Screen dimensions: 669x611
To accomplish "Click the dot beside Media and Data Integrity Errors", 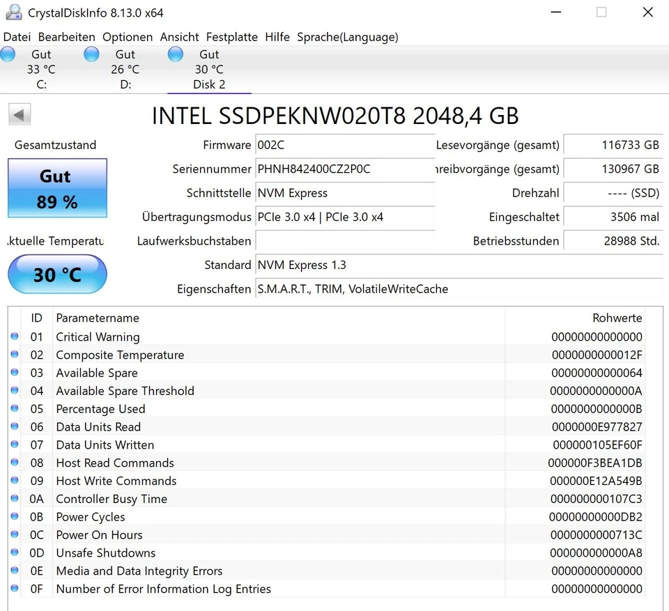I will (15, 571).
